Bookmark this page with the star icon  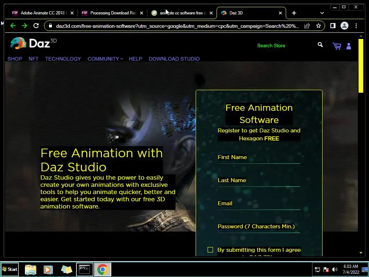click(x=319, y=26)
